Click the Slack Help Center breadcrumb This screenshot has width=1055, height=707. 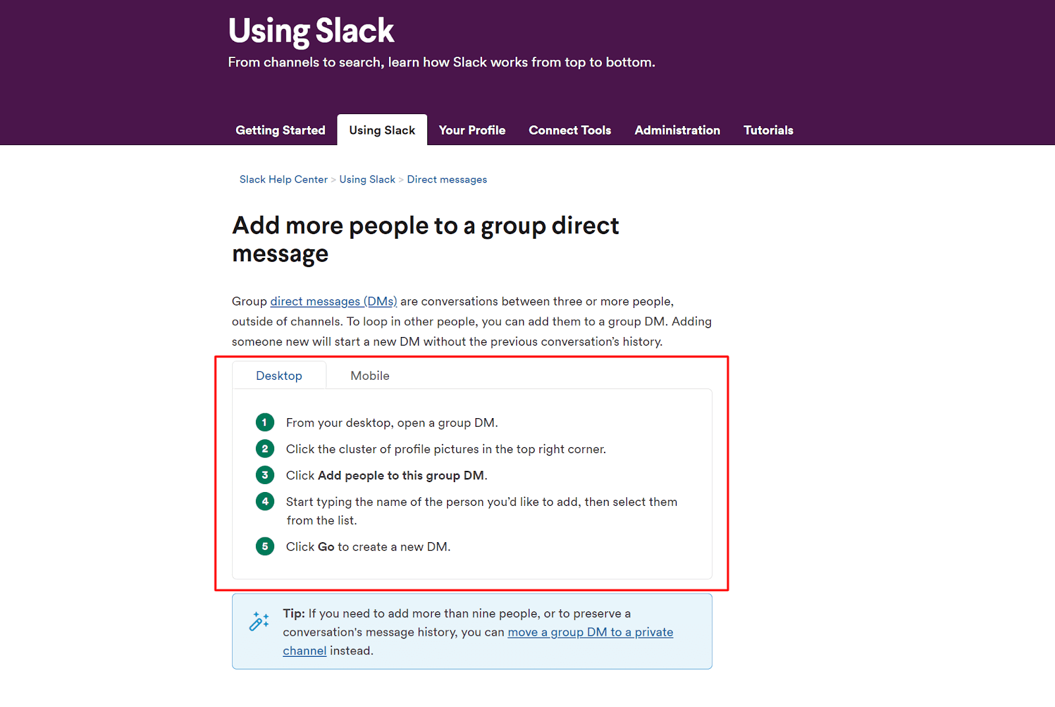coord(284,179)
